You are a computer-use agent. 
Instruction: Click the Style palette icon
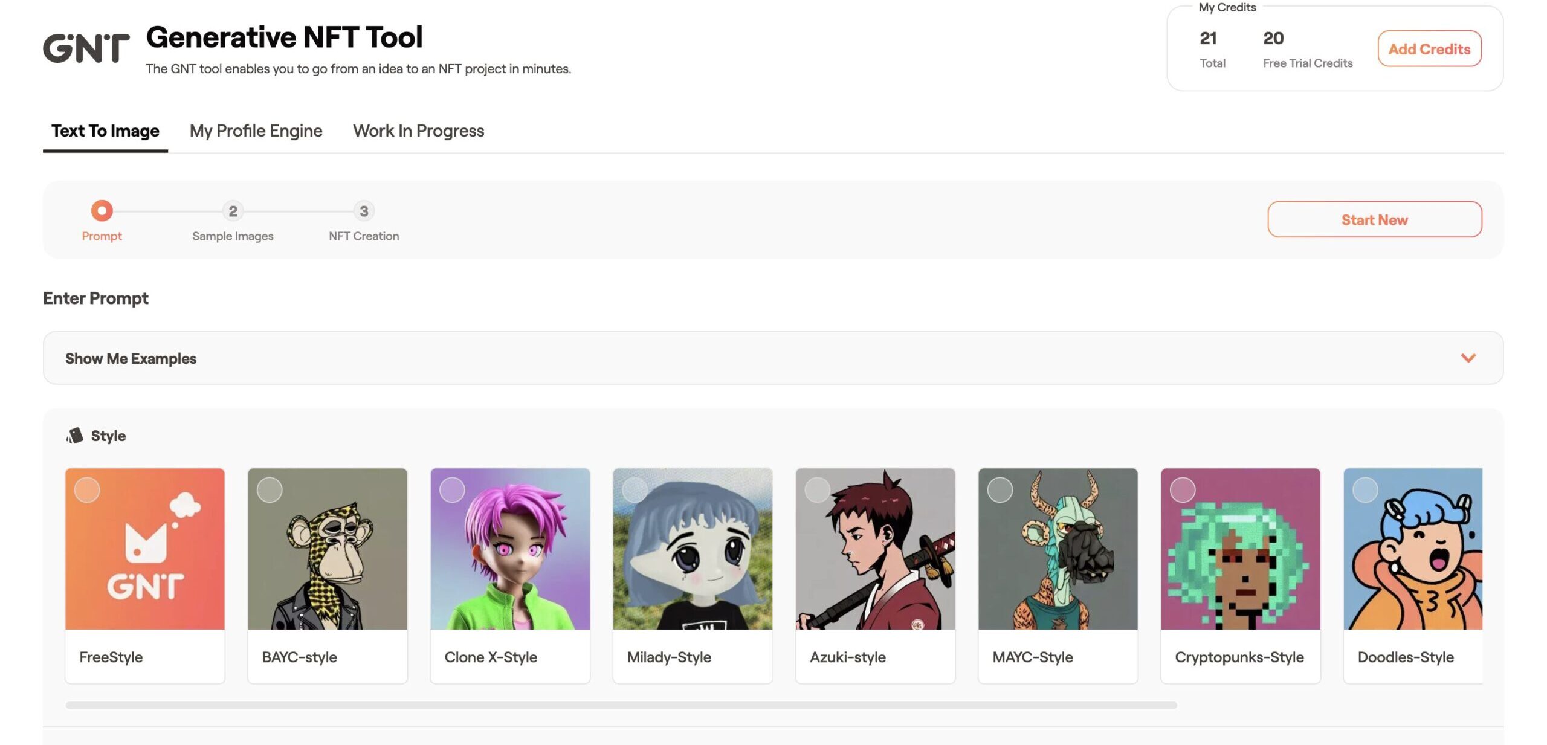pyautogui.click(x=74, y=436)
